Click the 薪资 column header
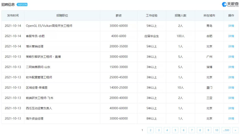The image size is (240, 135). 119,15
